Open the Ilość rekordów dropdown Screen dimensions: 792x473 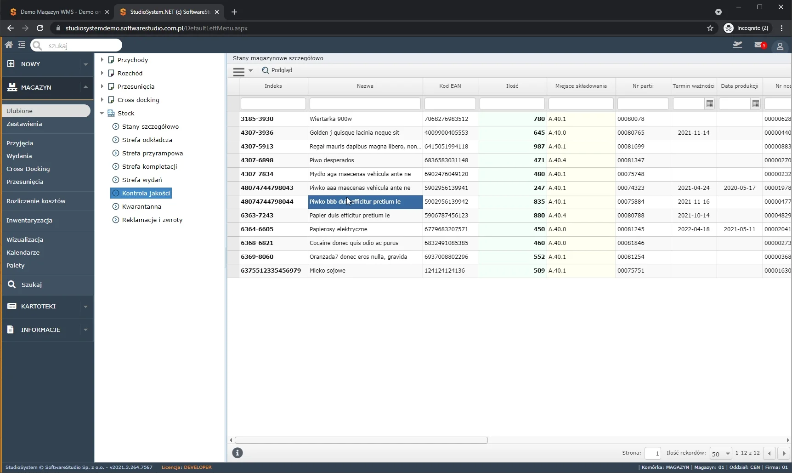[x=720, y=454]
